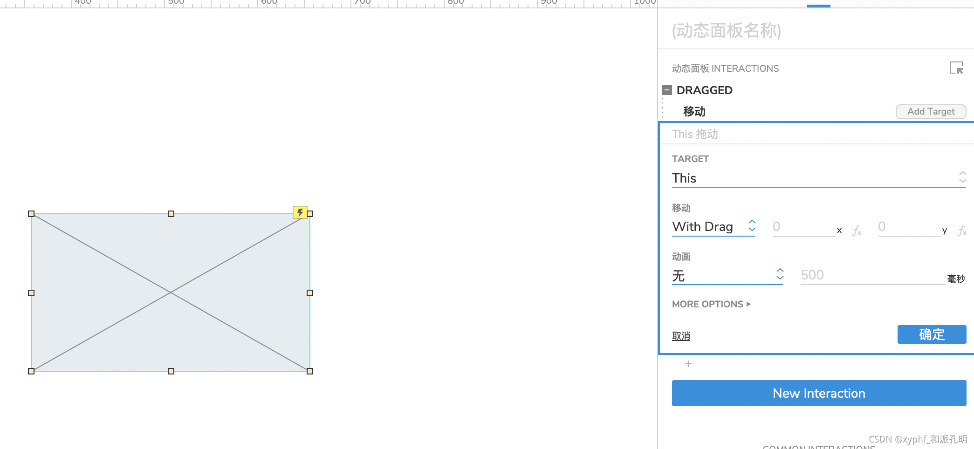The width and height of the screenshot is (974, 449).
Task: Select the bottom-left resize handle of the panel
Action: click(x=31, y=371)
